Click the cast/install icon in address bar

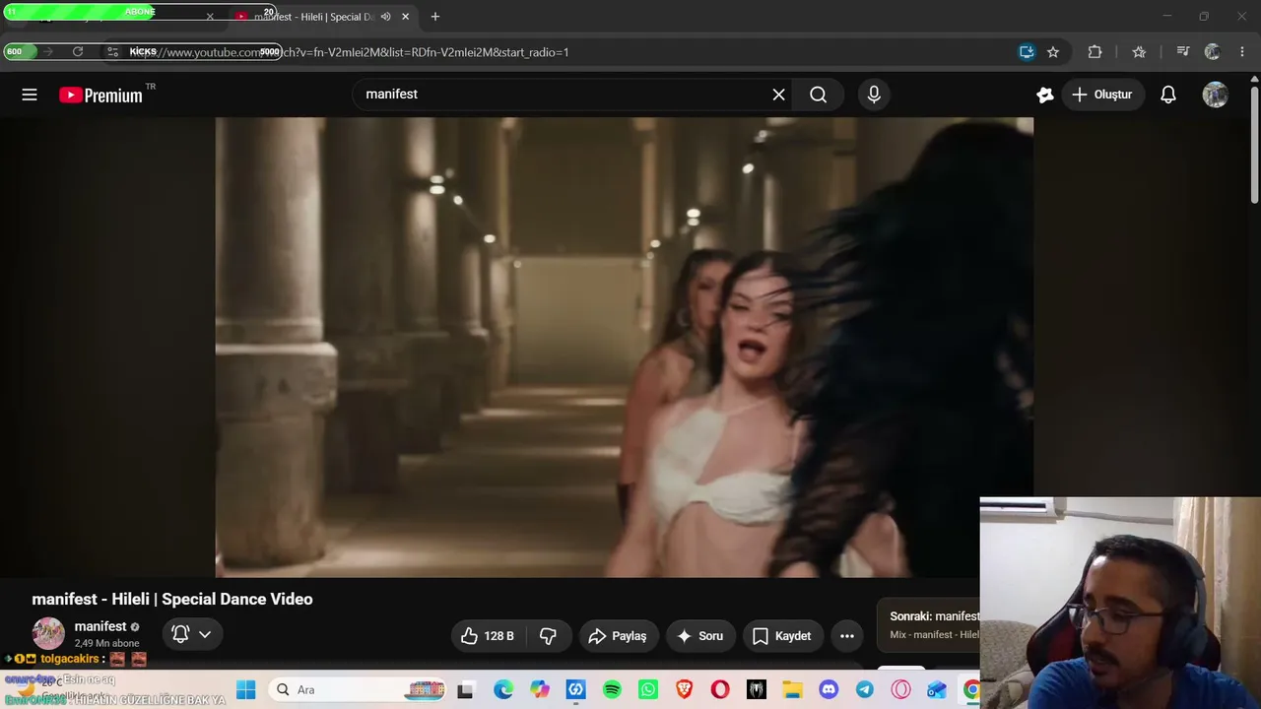[1027, 52]
